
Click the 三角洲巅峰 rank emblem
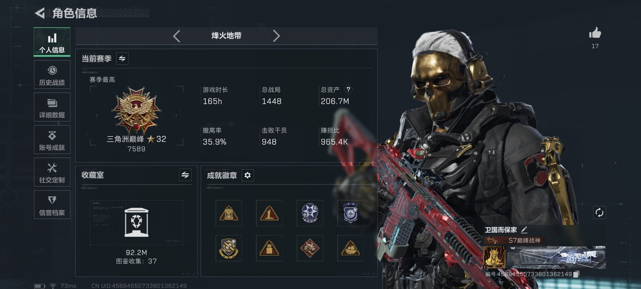tap(136, 110)
